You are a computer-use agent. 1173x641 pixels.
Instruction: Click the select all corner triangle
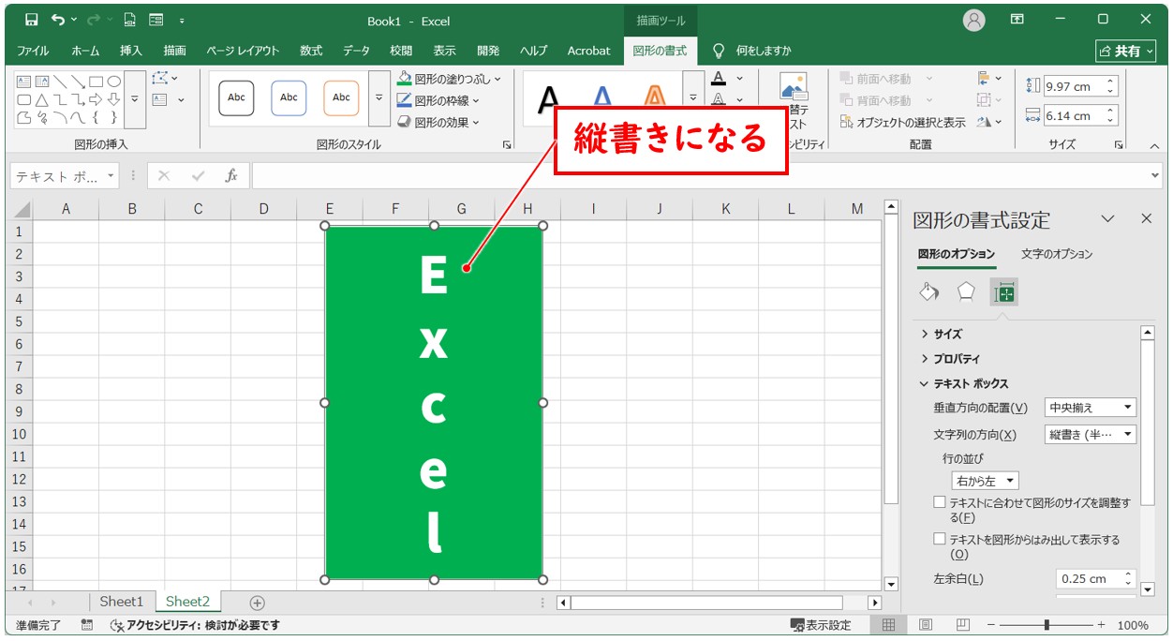(x=22, y=210)
